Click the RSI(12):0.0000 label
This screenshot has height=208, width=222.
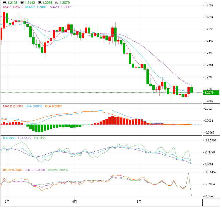[x=35, y=170]
